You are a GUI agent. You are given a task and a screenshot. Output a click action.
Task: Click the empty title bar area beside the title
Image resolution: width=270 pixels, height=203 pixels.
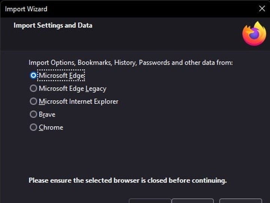coord(150,9)
